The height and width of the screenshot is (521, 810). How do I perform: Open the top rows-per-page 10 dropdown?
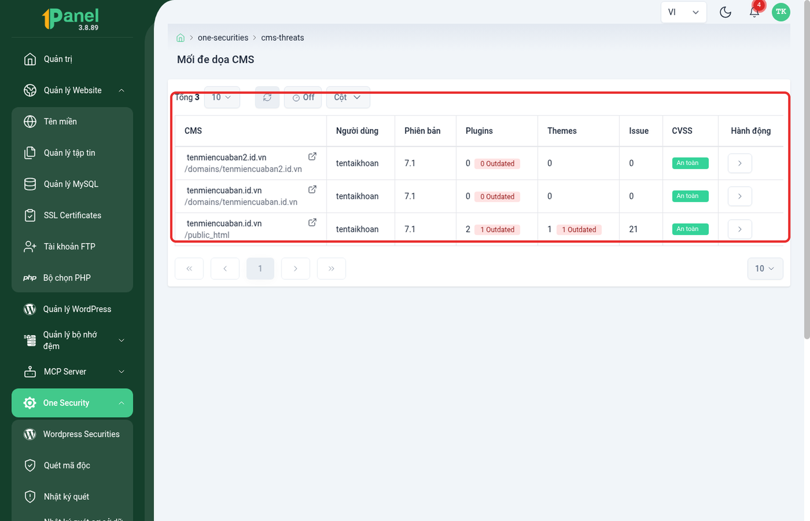[222, 97]
